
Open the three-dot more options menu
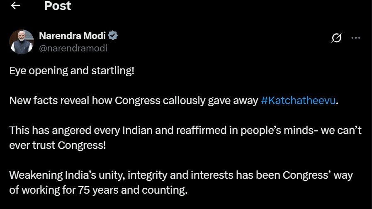click(356, 38)
